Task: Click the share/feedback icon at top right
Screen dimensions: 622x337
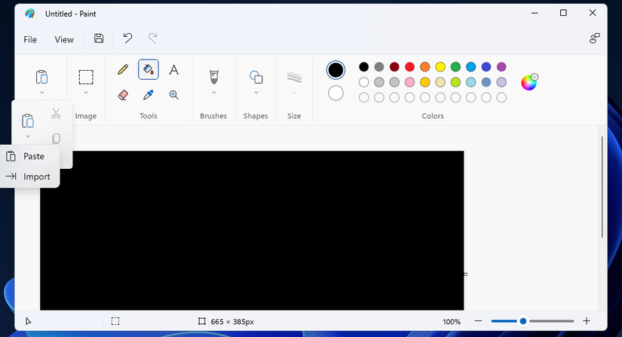Action: tap(594, 38)
